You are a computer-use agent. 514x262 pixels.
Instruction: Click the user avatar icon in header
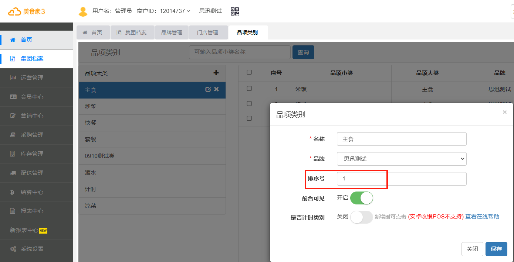click(83, 11)
